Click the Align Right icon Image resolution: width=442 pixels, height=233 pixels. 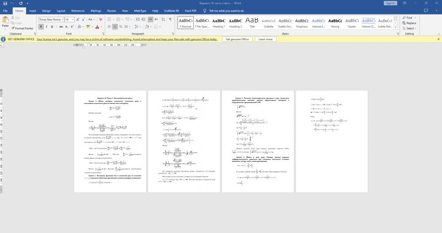(121, 27)
